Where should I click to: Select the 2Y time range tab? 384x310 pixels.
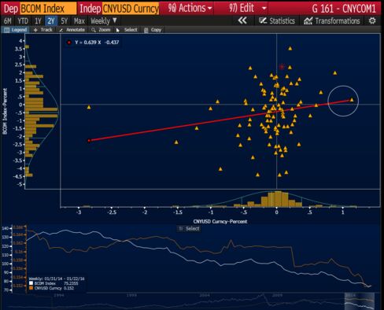point(51,21)
